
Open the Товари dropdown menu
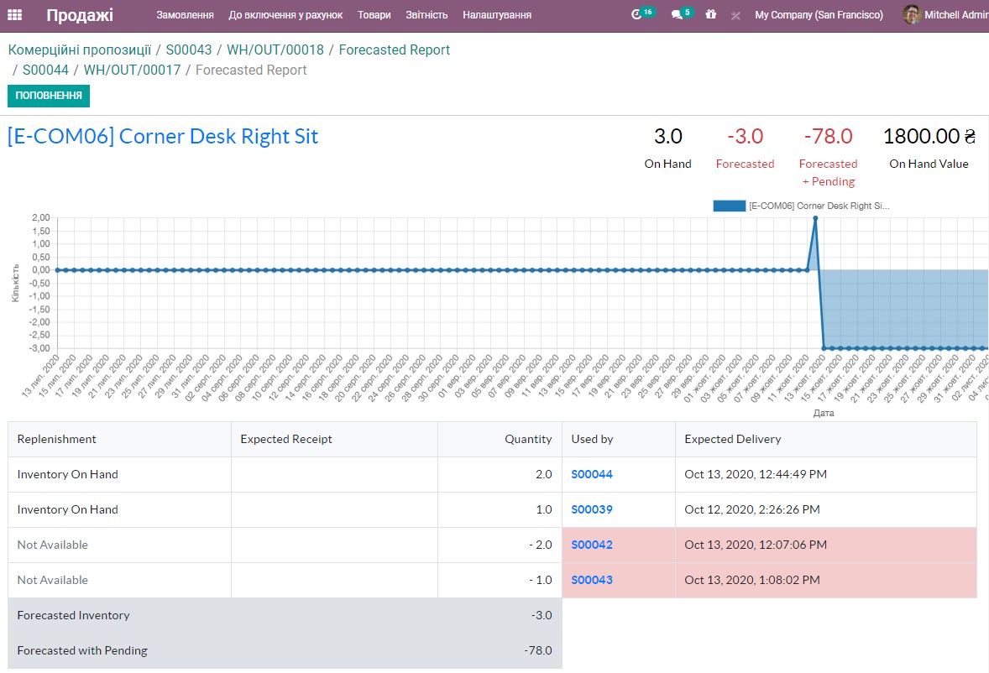[374, 15]
